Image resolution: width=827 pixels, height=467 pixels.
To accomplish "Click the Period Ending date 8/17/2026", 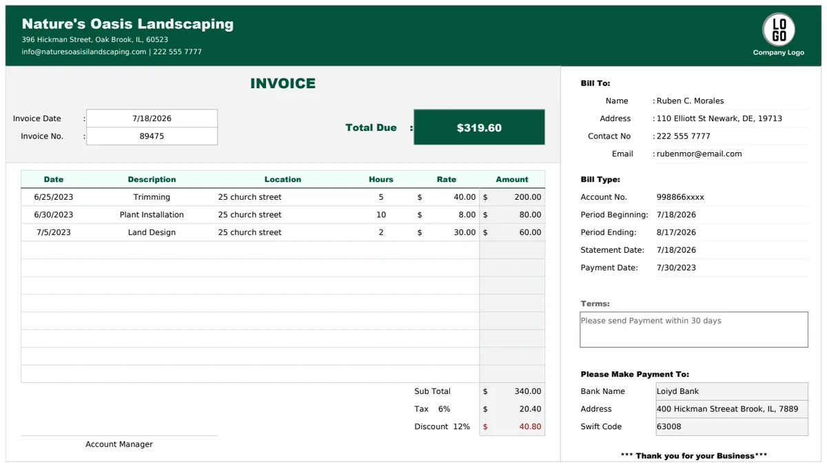I will pos(676,232).
